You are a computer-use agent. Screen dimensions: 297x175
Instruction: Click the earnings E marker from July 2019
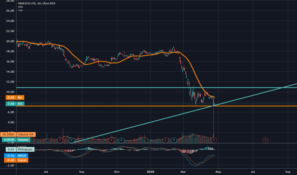pos(60,140)
